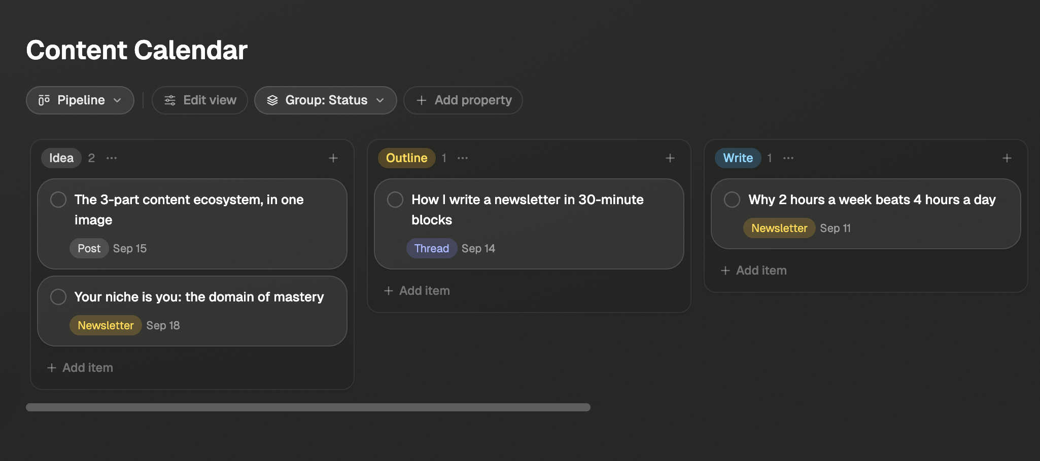Screen dimensions: 1040x461
Task: Click the Thread tag on Sep 14 card
Action: [432, 248]
